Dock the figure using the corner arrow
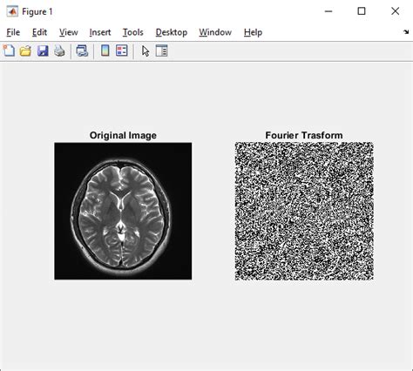 406,32
